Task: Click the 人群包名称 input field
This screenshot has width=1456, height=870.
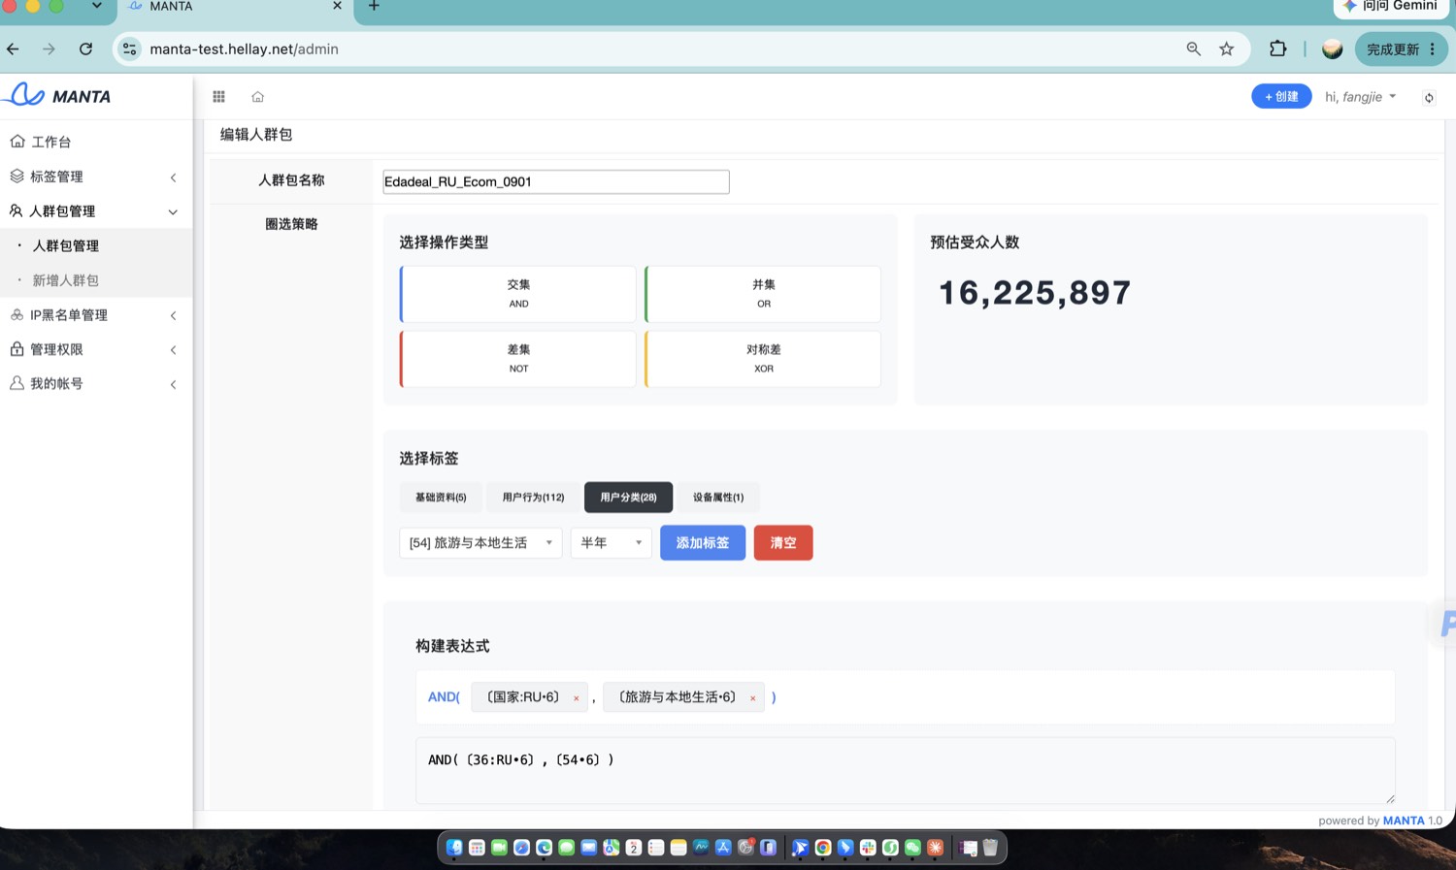Action: point(556,181)
